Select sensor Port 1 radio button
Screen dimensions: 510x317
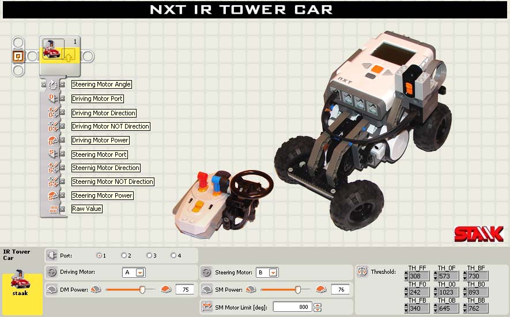[x=99, y=256]
